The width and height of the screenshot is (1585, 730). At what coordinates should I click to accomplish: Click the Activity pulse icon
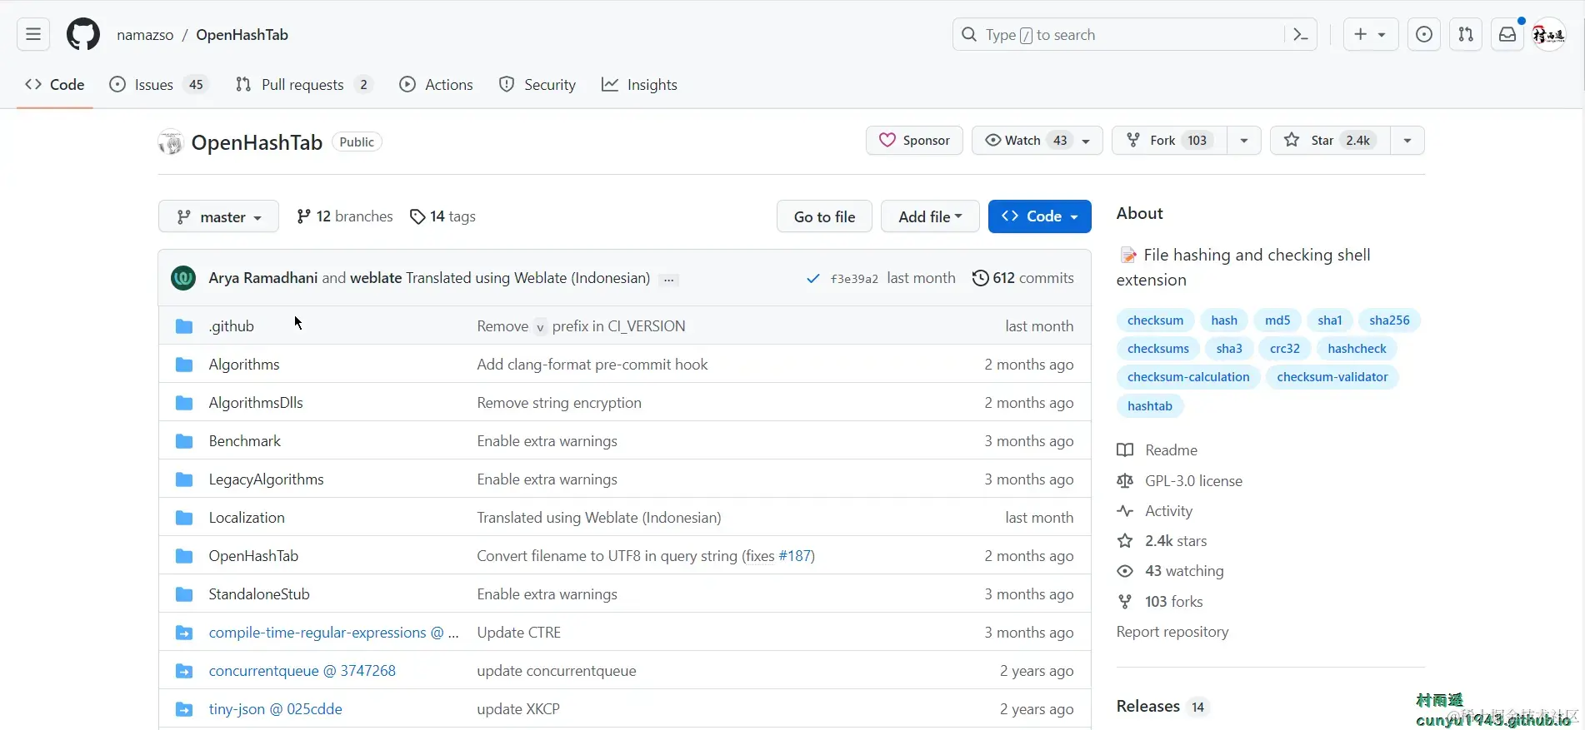point(1125,511)
